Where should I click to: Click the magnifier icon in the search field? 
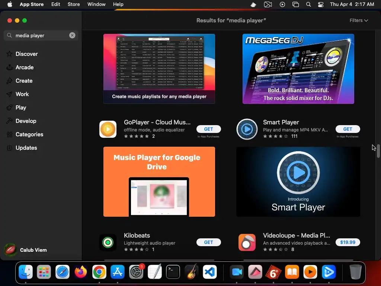click(x=9, y=35)
